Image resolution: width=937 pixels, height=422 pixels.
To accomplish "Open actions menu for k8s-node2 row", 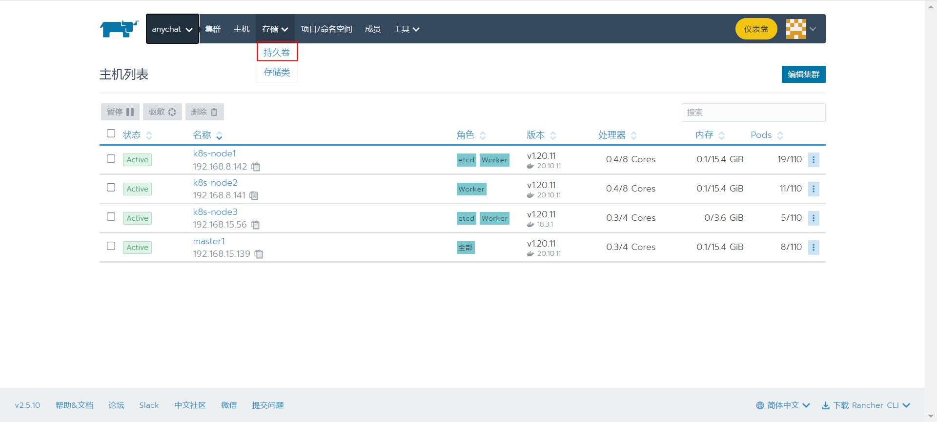I will (814, 189).
